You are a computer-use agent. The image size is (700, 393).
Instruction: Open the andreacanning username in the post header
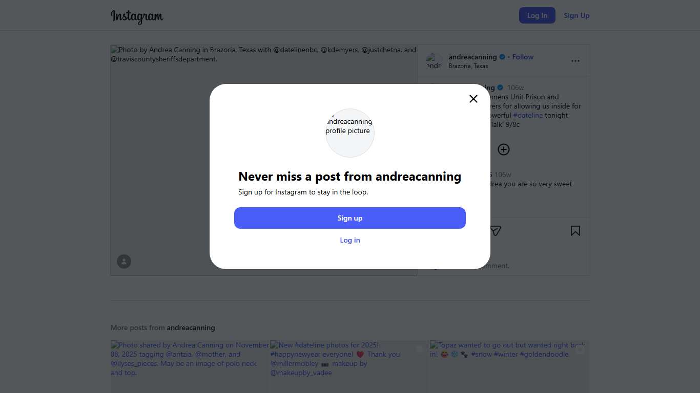click(472, 57)
